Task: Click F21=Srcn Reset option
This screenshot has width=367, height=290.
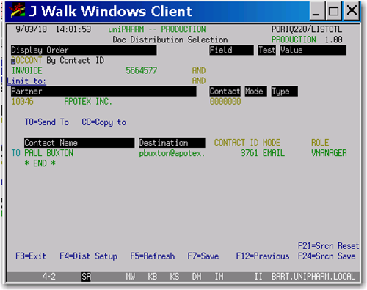Action: (x=328, y=245)
